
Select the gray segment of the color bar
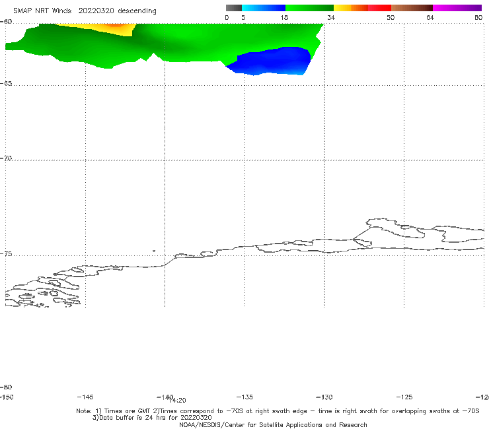coord(234,8)
